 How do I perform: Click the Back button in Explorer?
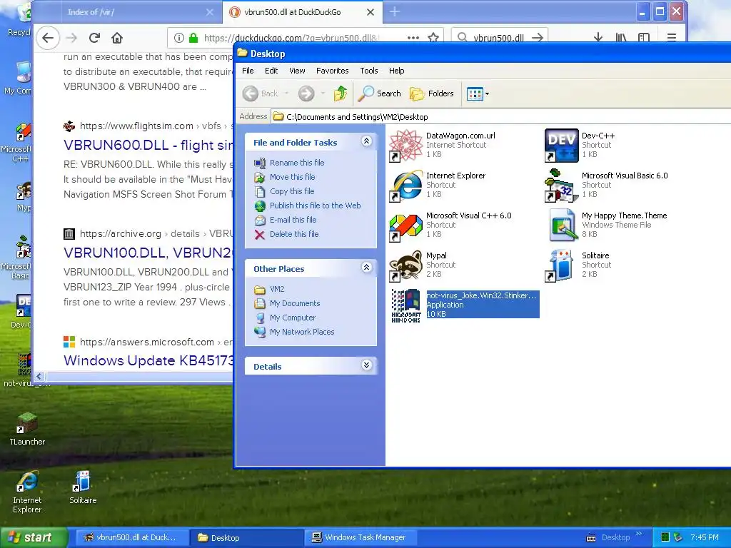tap(260, 93)
